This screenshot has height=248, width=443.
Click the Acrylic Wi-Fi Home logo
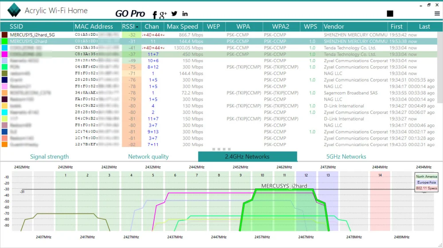[x=14, y=10]
